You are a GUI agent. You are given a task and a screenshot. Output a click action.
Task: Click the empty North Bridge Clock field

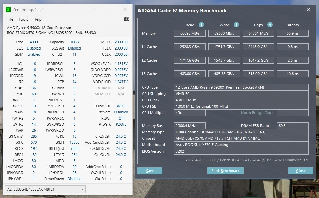coord(293,113)
